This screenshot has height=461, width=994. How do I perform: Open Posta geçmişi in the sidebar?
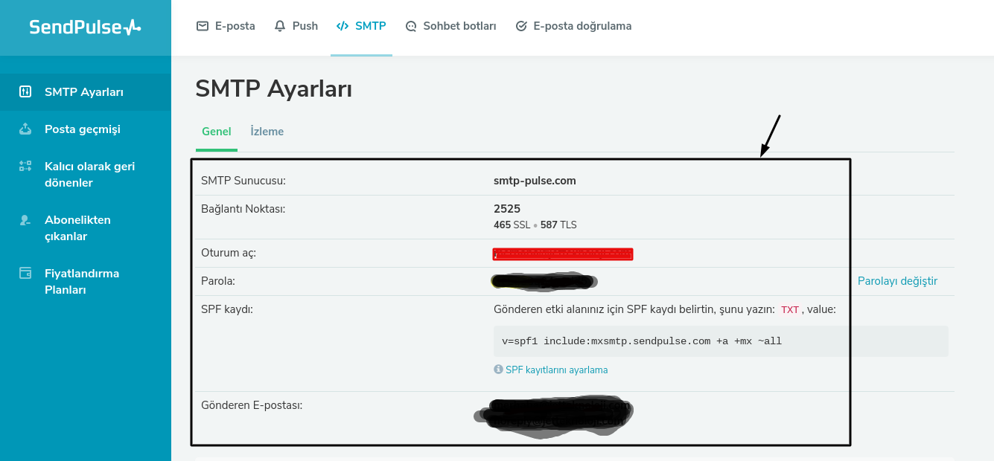coord(86,129)
